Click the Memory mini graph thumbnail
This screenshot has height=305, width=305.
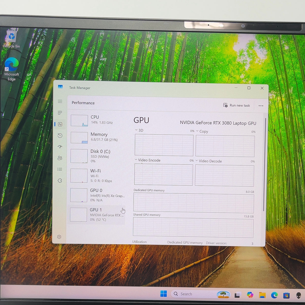79,138
